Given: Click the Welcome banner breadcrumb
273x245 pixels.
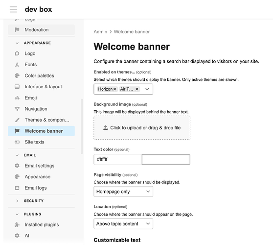Looking at the screenshot, I should click(x=132, y=32).
